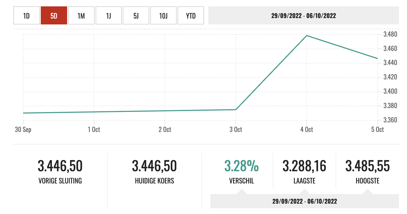Image resolution: width=407 pixels, height=214 pixels.
Task: Click the top date range bar
Action: click(x=303, y=16)
